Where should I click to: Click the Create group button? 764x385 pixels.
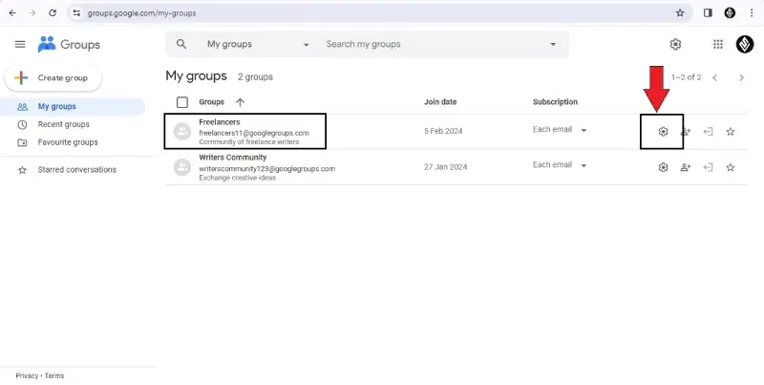point(53,77)
